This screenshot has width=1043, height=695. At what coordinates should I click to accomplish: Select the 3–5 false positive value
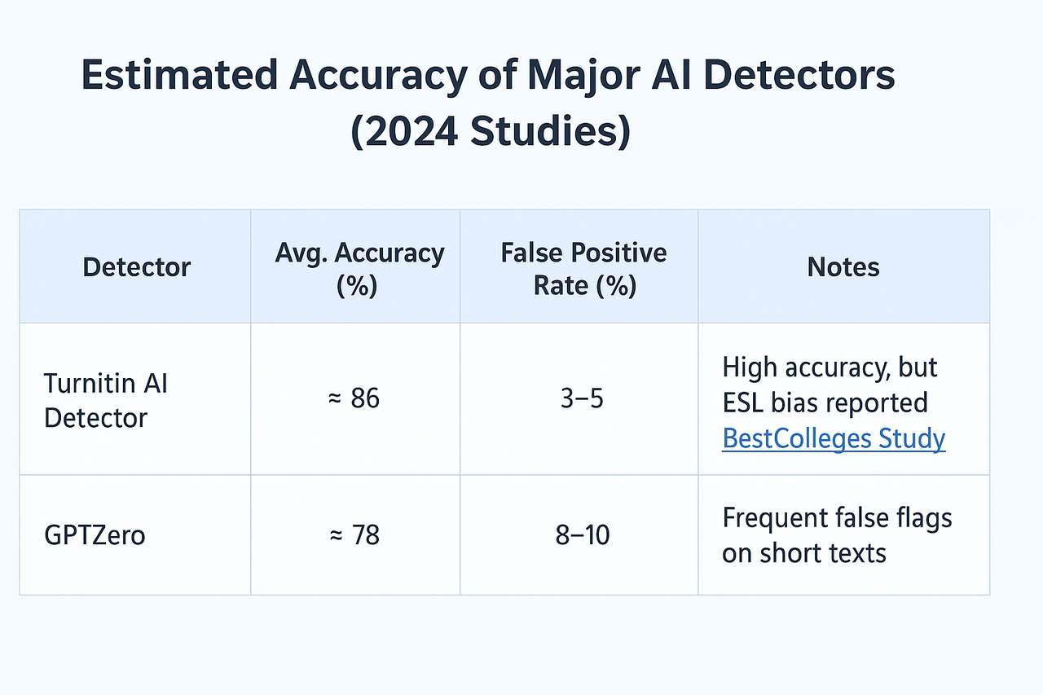(x=583, y=398)
